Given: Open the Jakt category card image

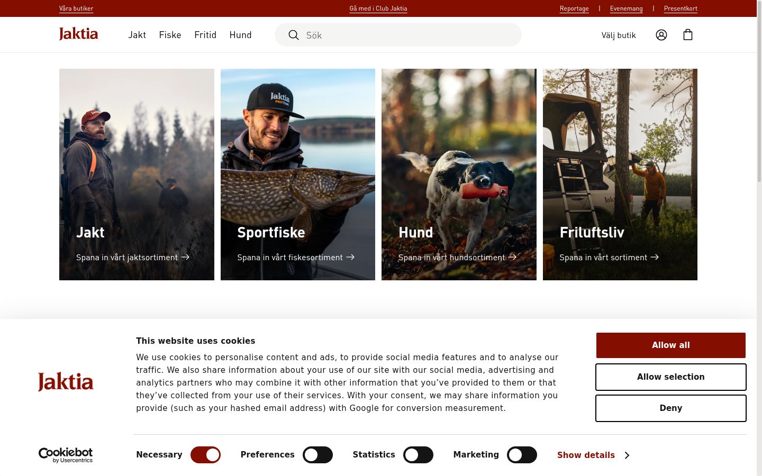Looking at the screenshot, I should (137, 175).
